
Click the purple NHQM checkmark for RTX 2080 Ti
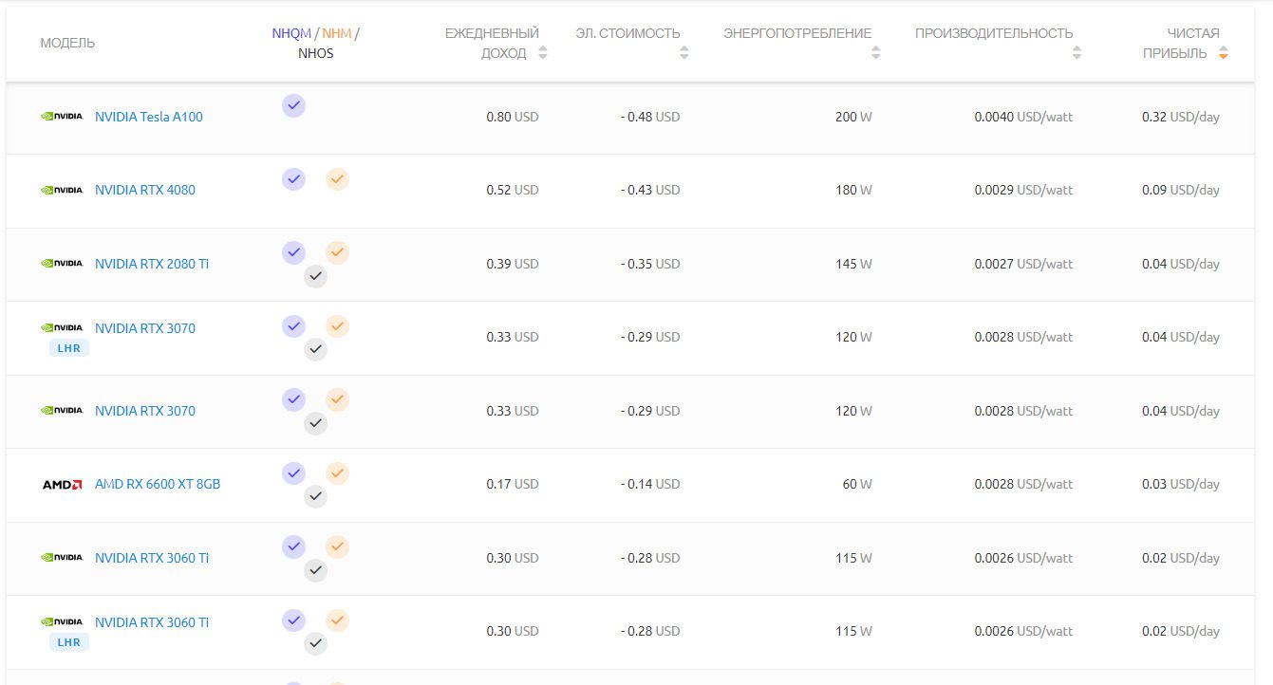(x=294, y=252)
